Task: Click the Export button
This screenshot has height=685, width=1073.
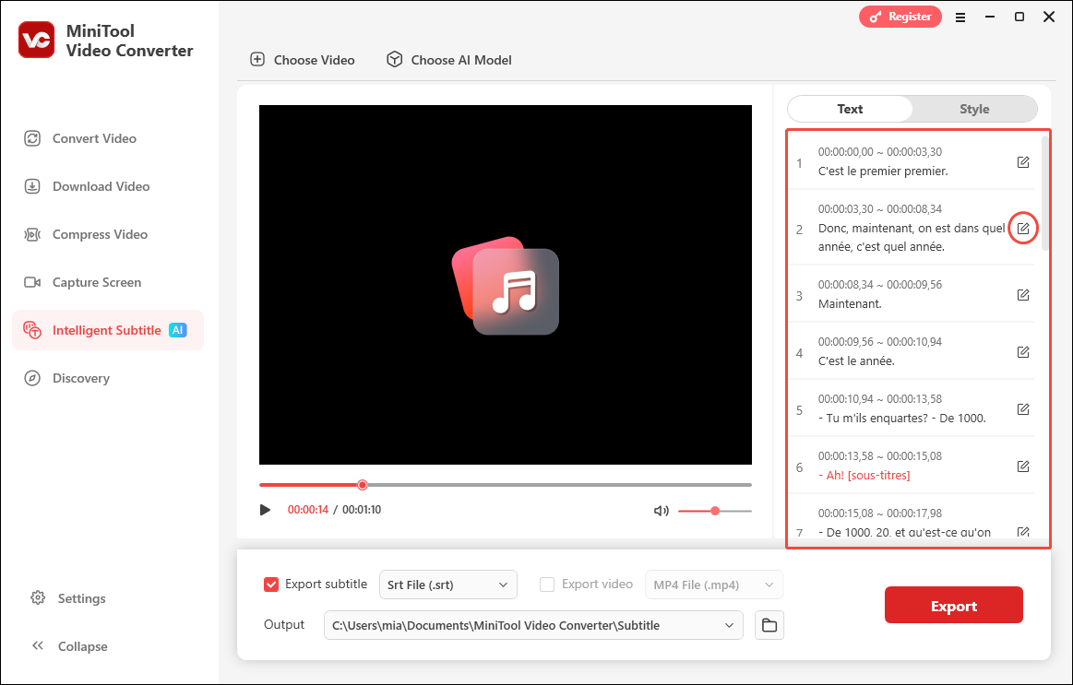Action: pos(953,605)
